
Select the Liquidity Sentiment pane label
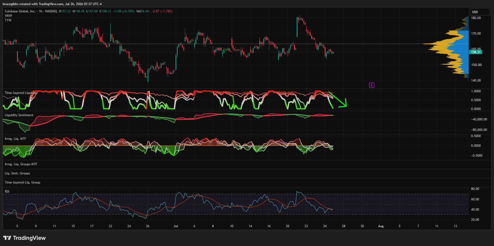[x=19, y=115]
